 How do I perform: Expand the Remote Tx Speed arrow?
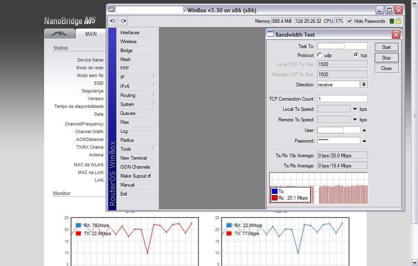pos(355,120)
